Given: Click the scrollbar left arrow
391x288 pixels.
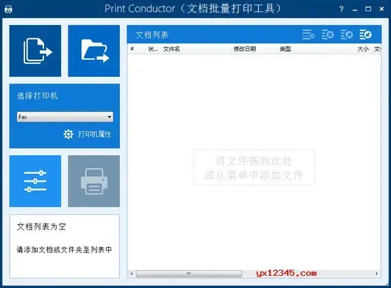Looking at the screenshot, I should [x=132, y=274].
